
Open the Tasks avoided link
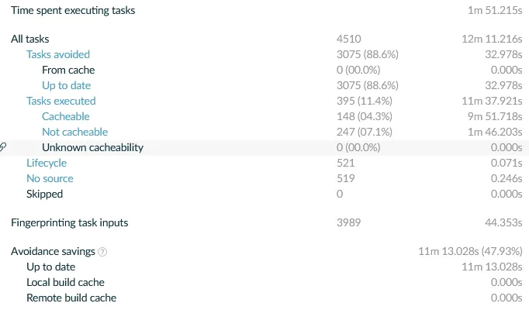click(x=58, y=54)
